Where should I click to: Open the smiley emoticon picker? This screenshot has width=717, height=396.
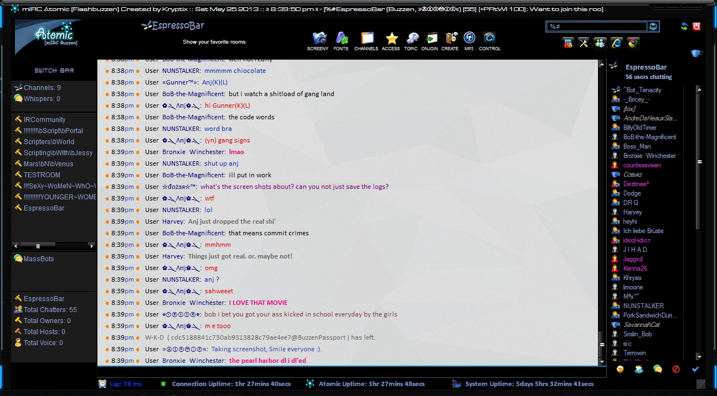pos(620,369)
